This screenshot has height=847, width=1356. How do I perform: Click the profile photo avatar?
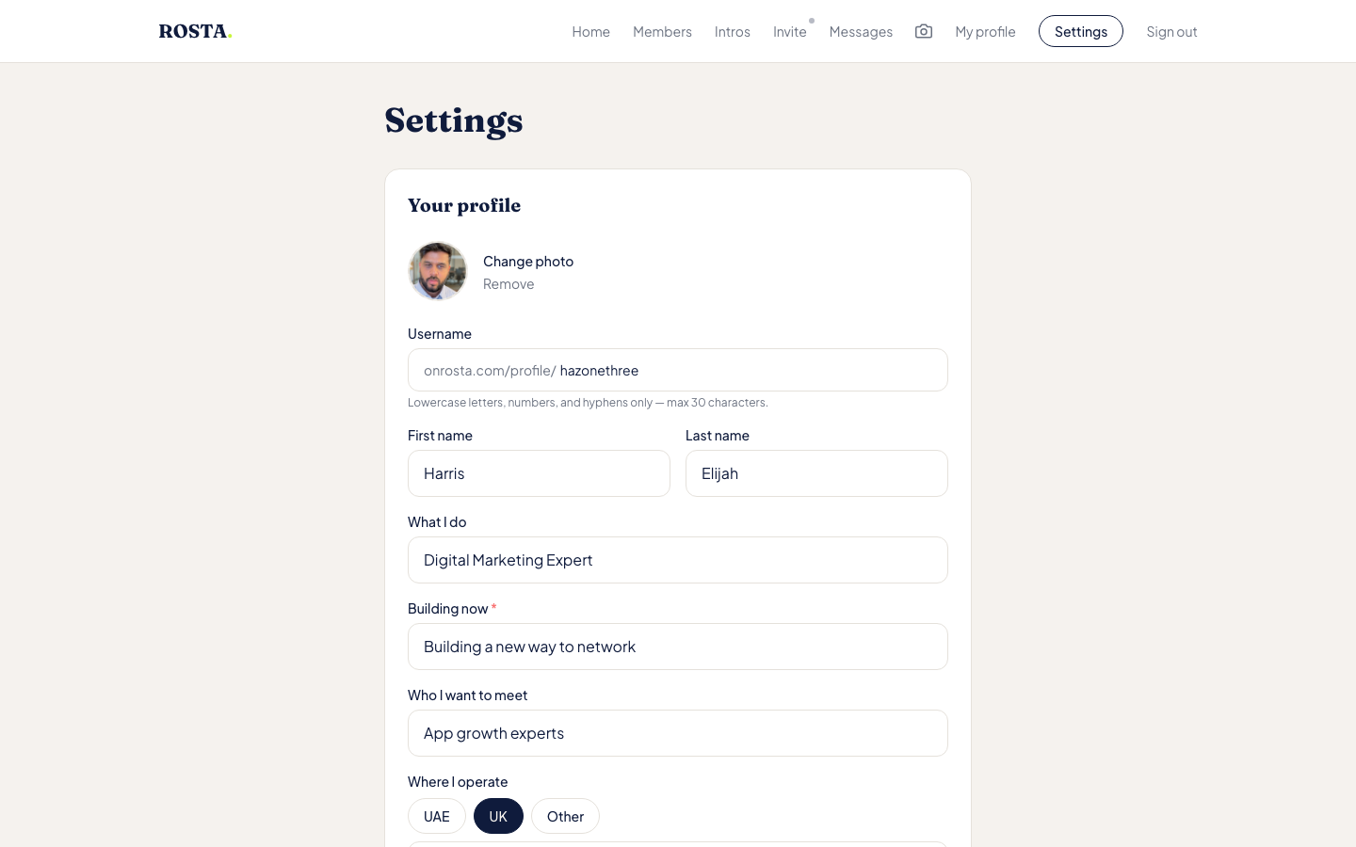click(x=438, y=271)
